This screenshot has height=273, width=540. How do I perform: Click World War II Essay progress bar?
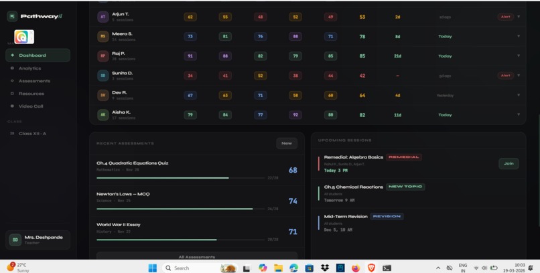(180, 240)
